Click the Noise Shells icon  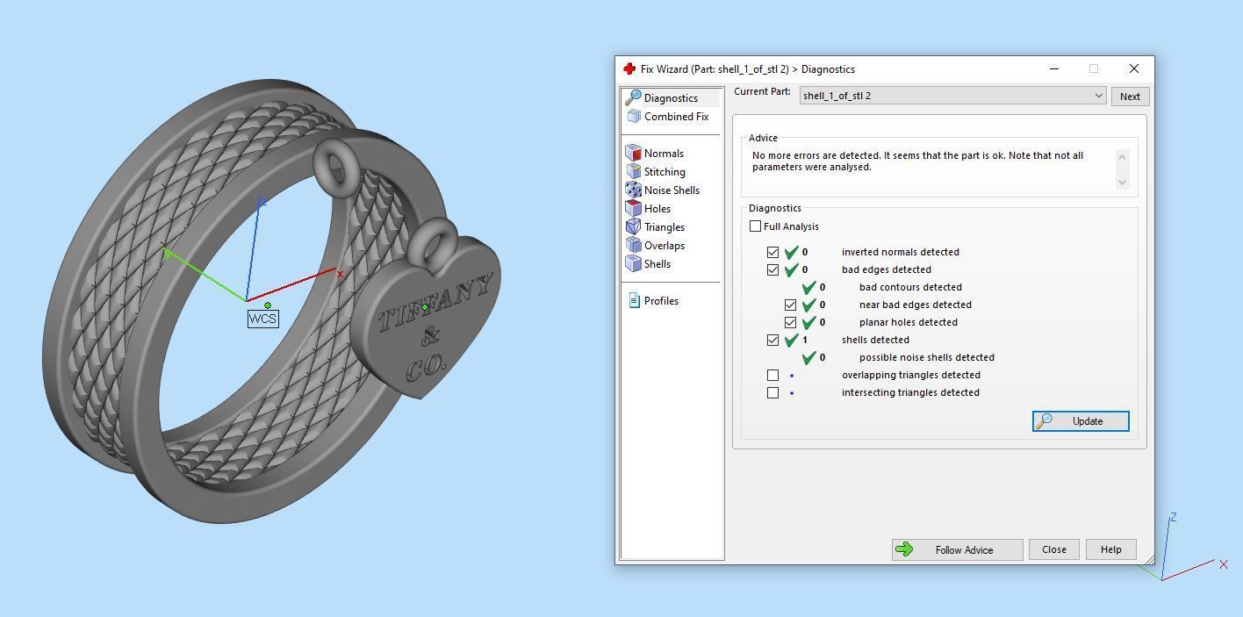[x=633, y=190]
